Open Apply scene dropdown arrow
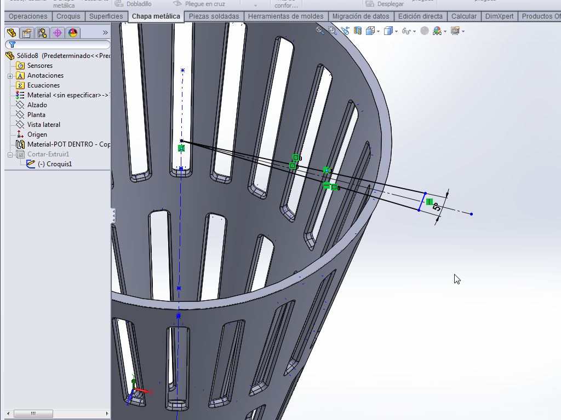The height and width of the screenshot is (420, 561). coord(445,31)
